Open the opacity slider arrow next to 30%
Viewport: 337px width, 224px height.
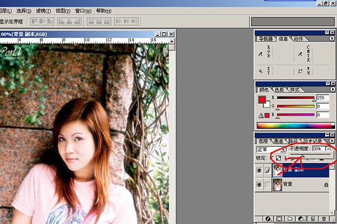[328, 149]
